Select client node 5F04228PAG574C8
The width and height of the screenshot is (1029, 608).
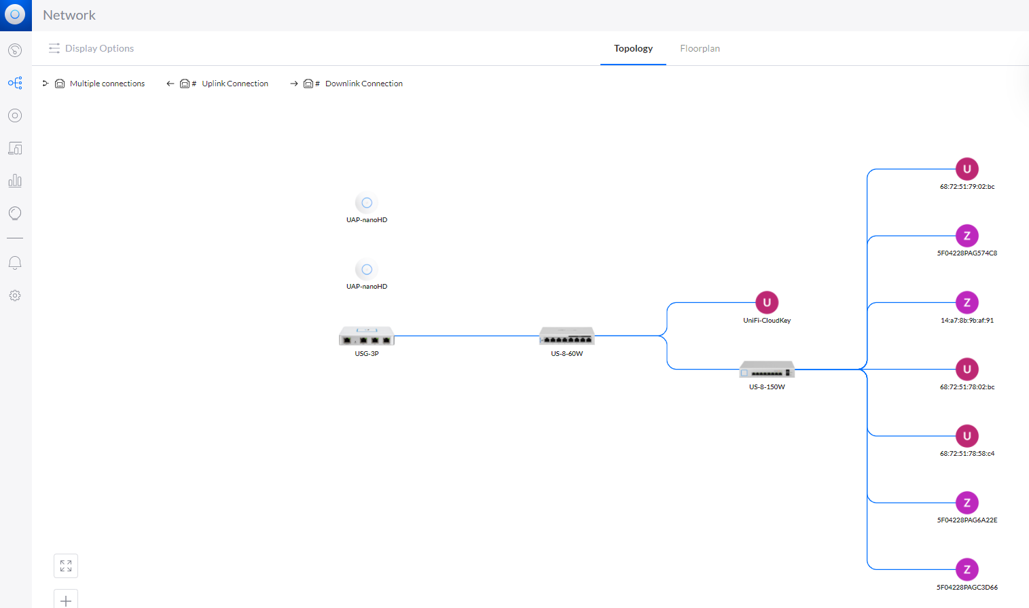pyautogui.click(x=967, y=236)
